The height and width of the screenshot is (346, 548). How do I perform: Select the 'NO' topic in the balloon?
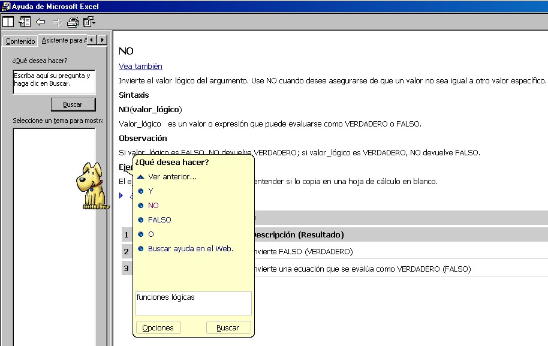[x=153, y=206]
